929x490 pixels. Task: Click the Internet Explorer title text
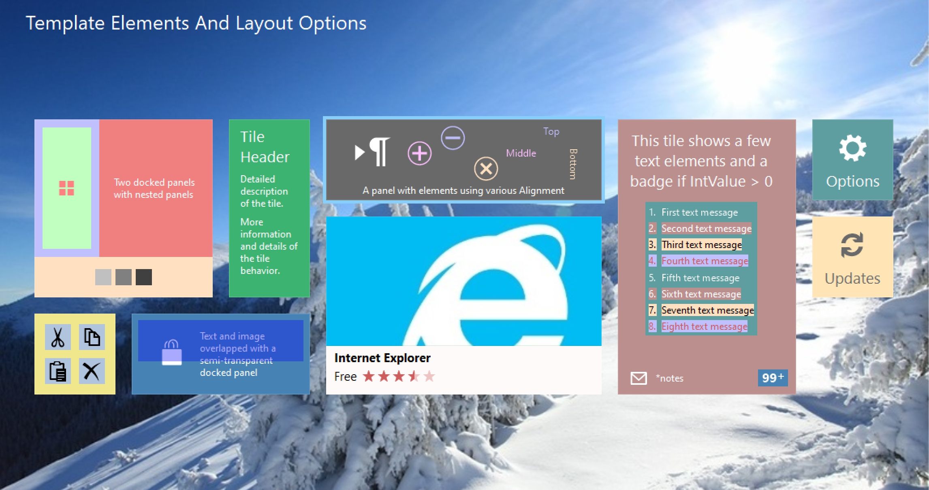click(382, 358)
